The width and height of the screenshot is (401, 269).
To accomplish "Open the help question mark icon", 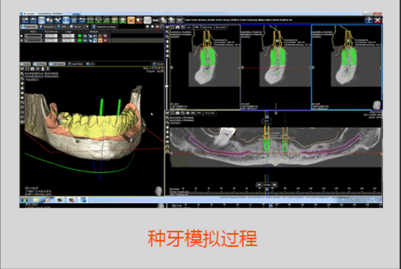I will tap(369, 20).
